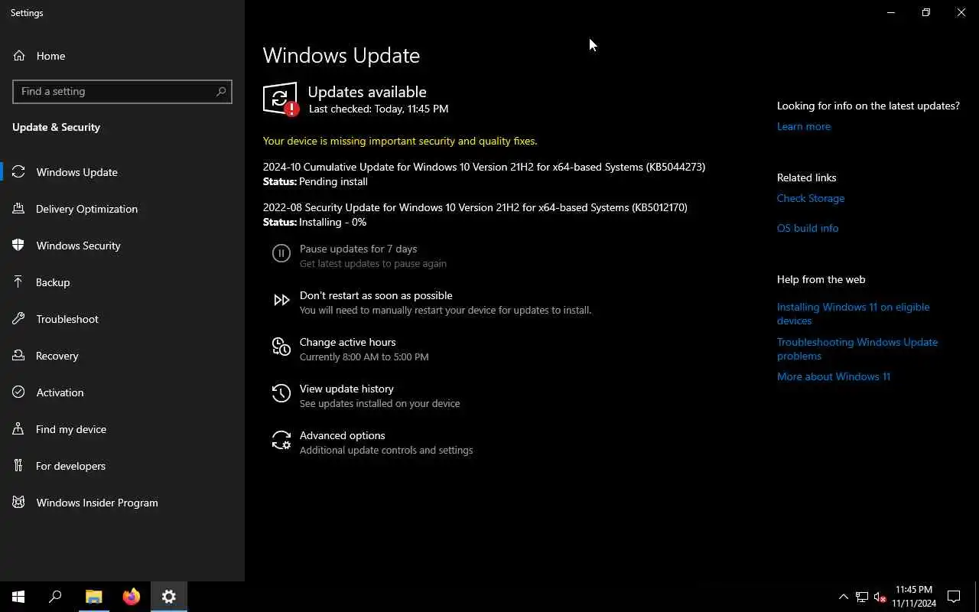Click the Windows Security shield icon

click(19, 246)
